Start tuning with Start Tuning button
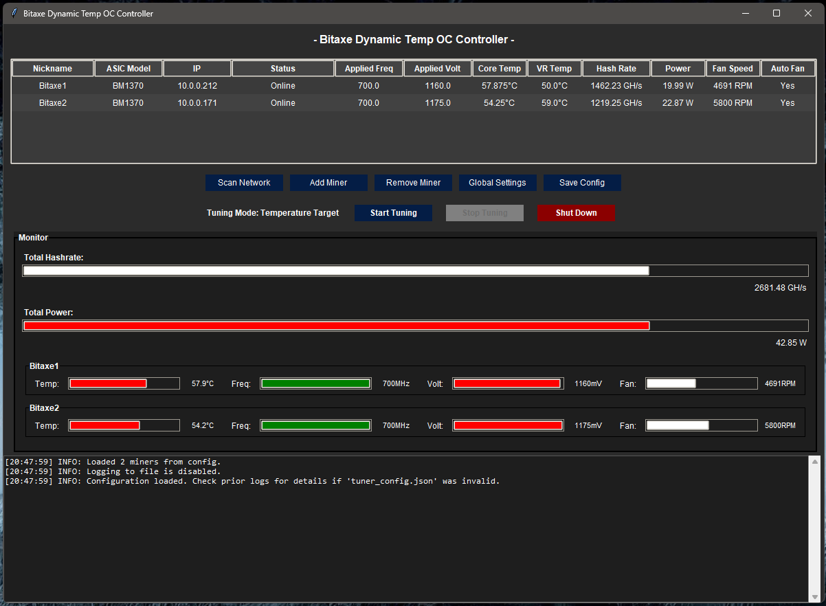826x606 pixels. (393, 213)
